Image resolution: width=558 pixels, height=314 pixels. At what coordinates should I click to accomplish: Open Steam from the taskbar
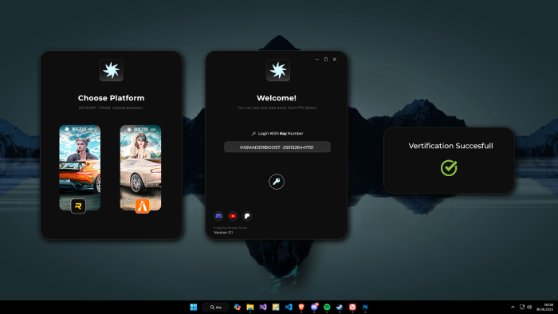pyautogui.click(x=340, y=307)
